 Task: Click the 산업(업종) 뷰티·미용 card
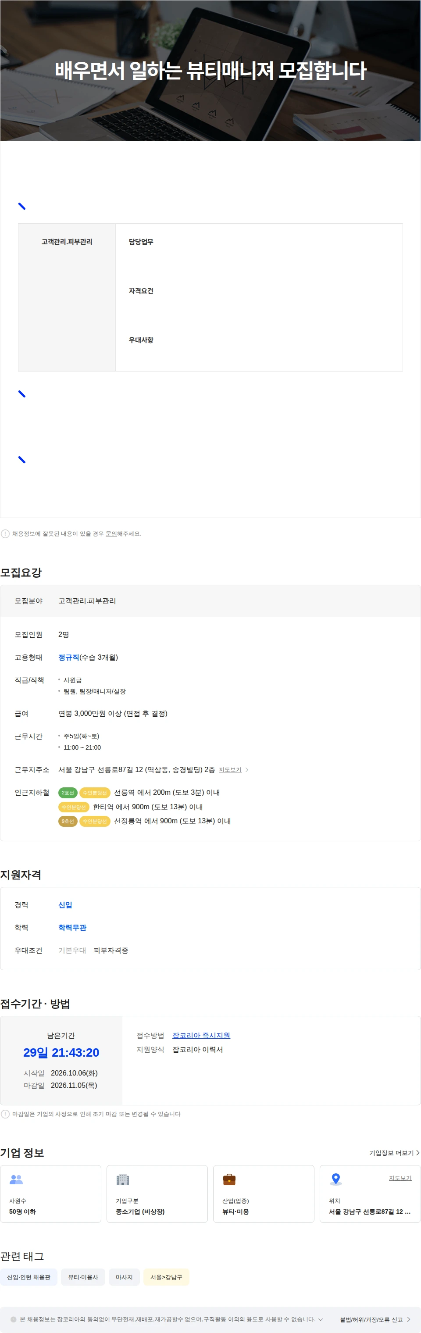[264, 1194]
